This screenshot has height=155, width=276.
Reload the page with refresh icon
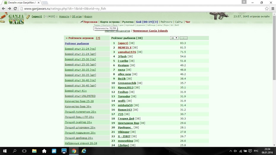tap(15, 8)
